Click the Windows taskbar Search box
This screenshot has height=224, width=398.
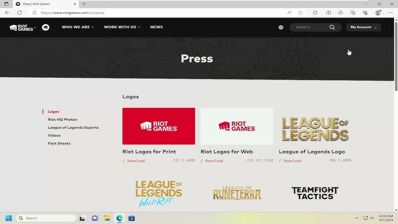tap(46, 218)
